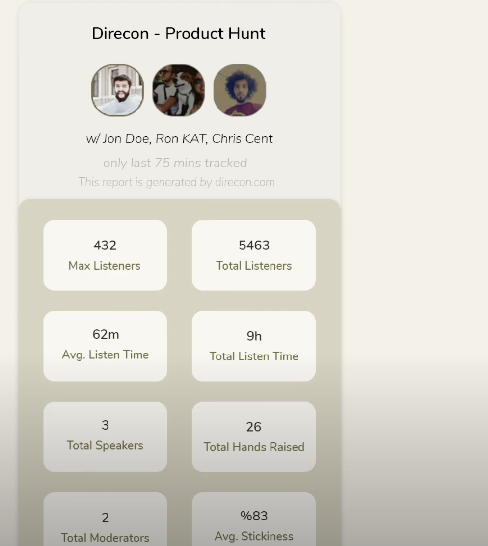This screenshot has width=488, height=546.
Task: Select the Total Speakers card
Action: point(105,437)
